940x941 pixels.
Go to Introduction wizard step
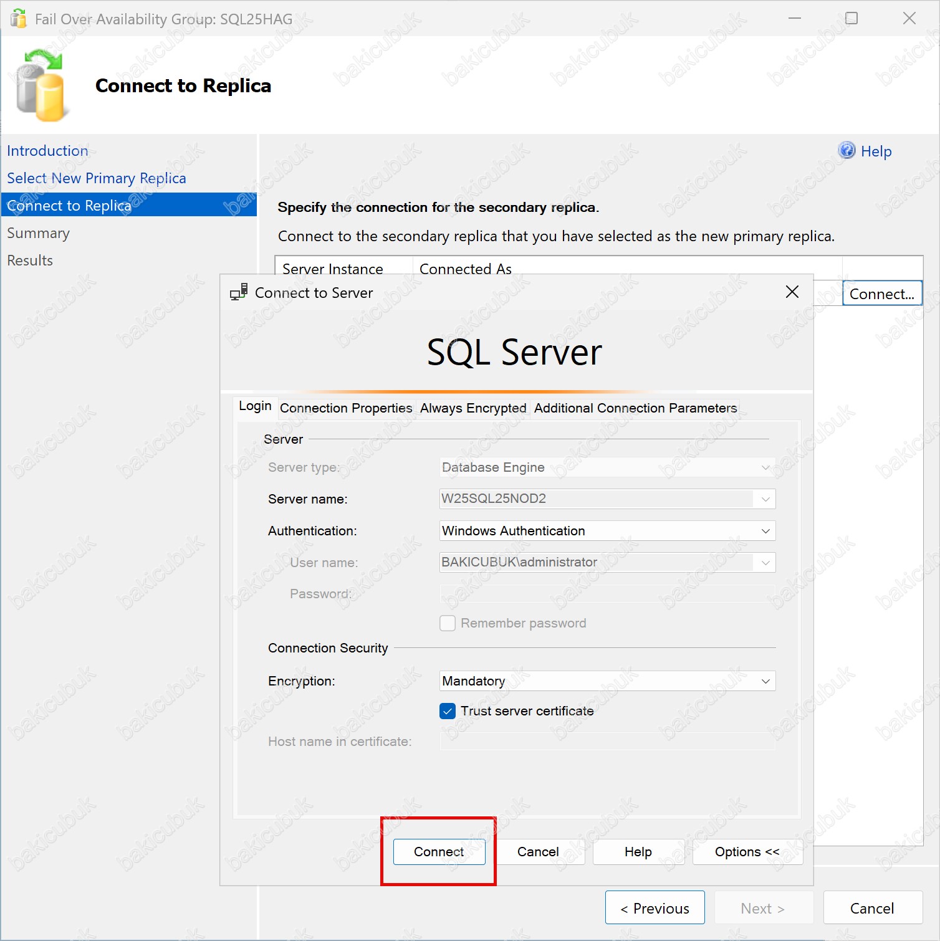pos(48,151)
